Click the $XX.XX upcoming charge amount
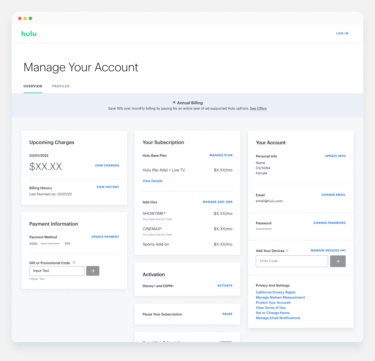Screen dimensions: 375x361 tap(45, 166)
